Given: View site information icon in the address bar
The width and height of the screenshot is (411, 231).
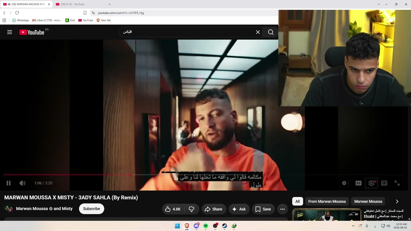Looking at the screenshot, I should point(93,13).
